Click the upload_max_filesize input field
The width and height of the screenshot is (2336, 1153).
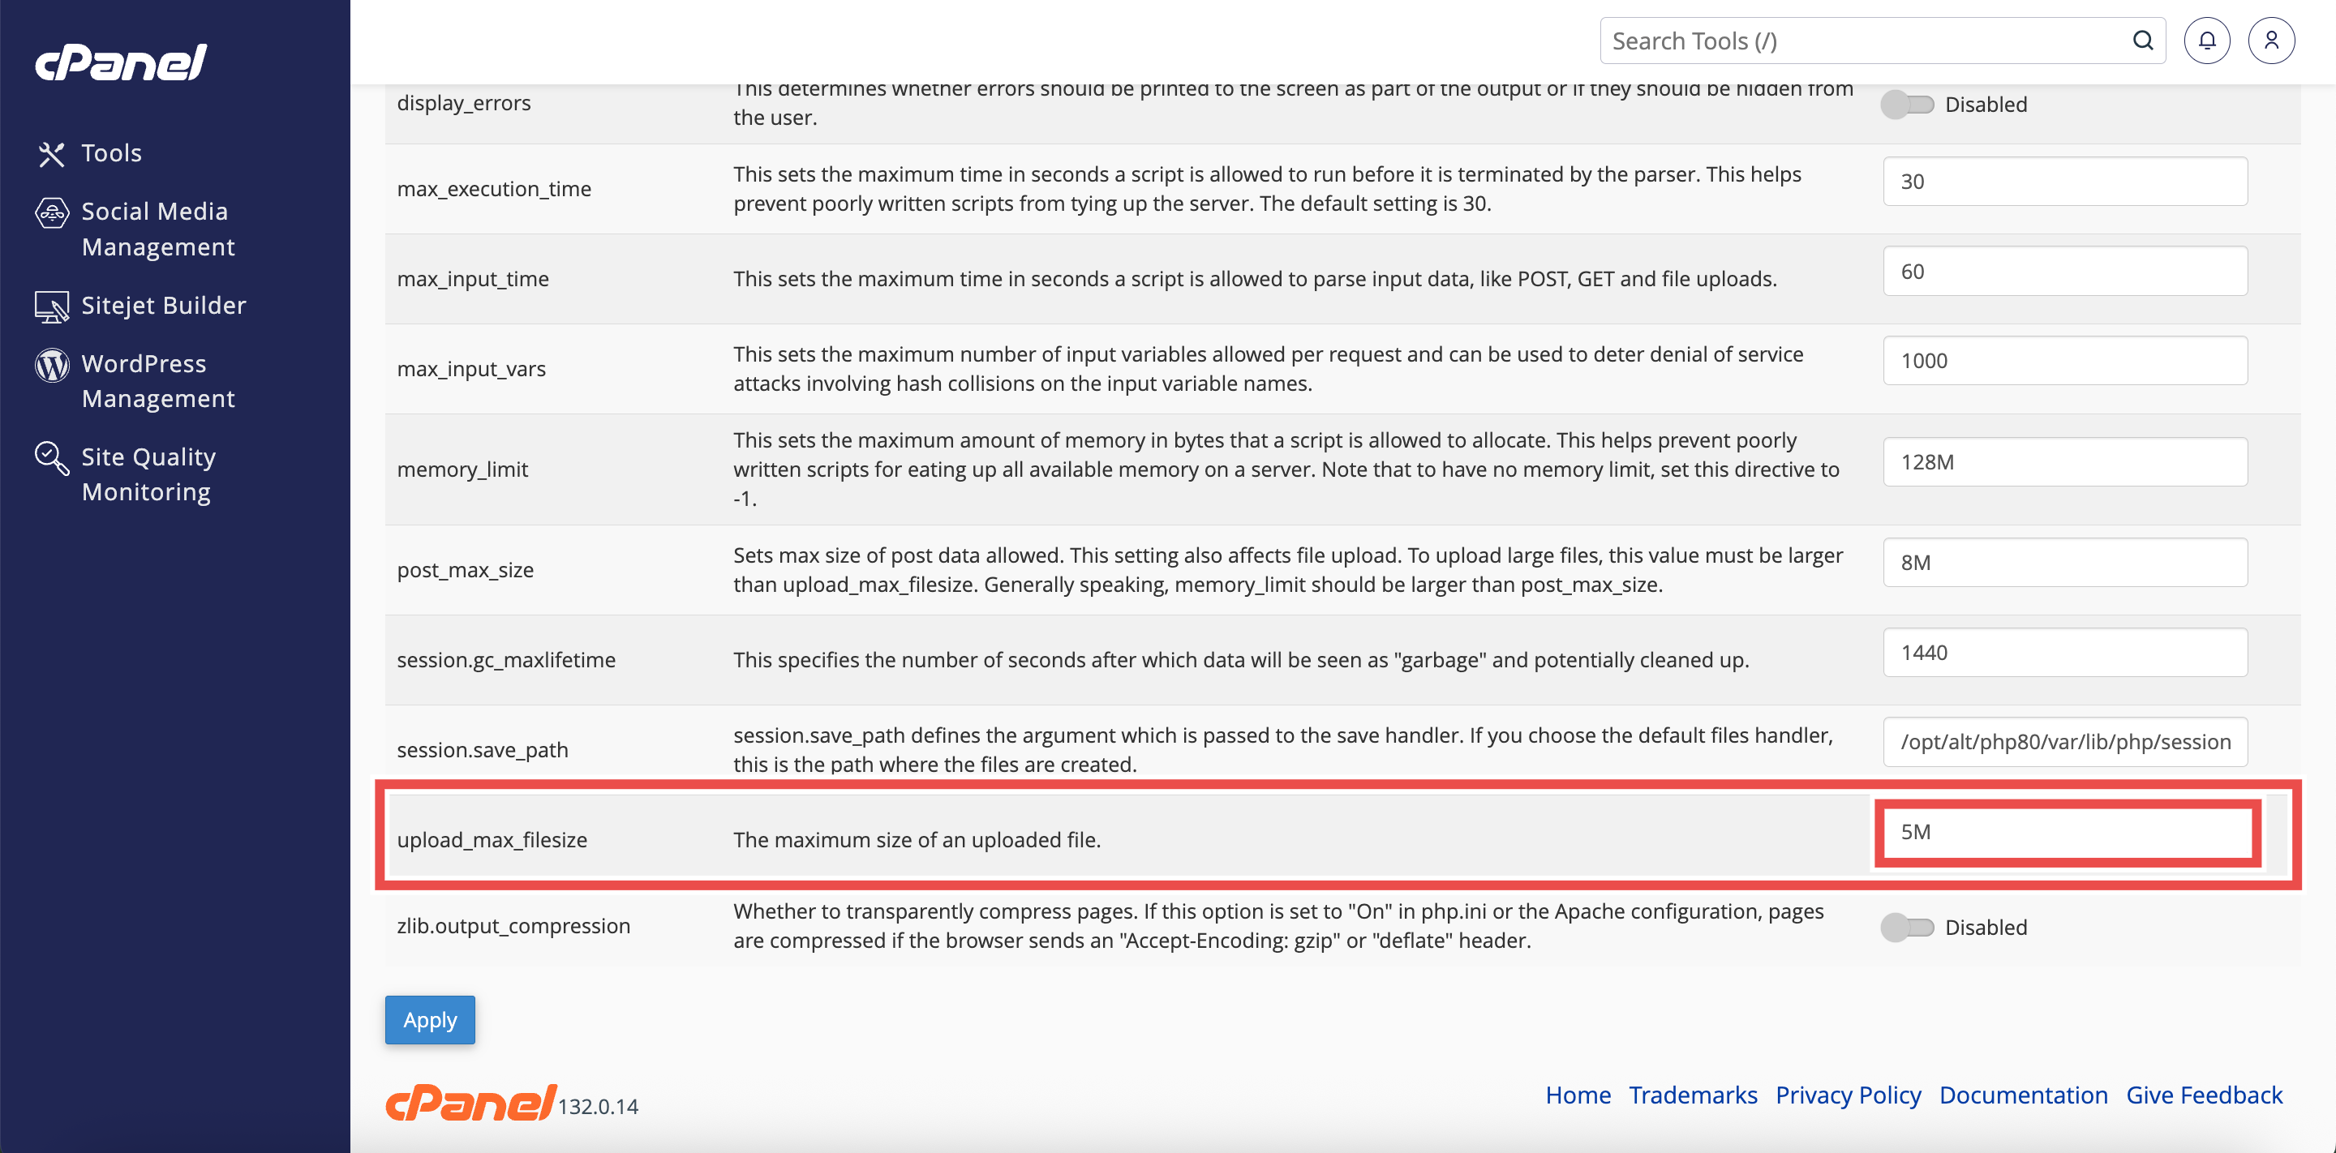pyautogui.click(x=2066, y=832)
